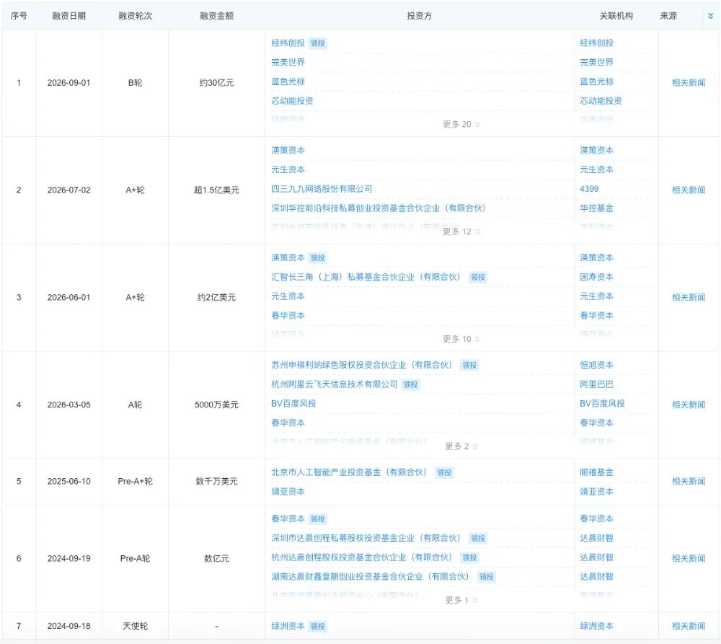
Task: Select the 2026-09-01 date cell
Action: (69, 83)
